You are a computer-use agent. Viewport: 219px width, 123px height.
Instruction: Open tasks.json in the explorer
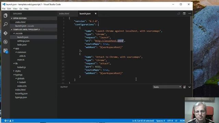click(x=22, y=45)
